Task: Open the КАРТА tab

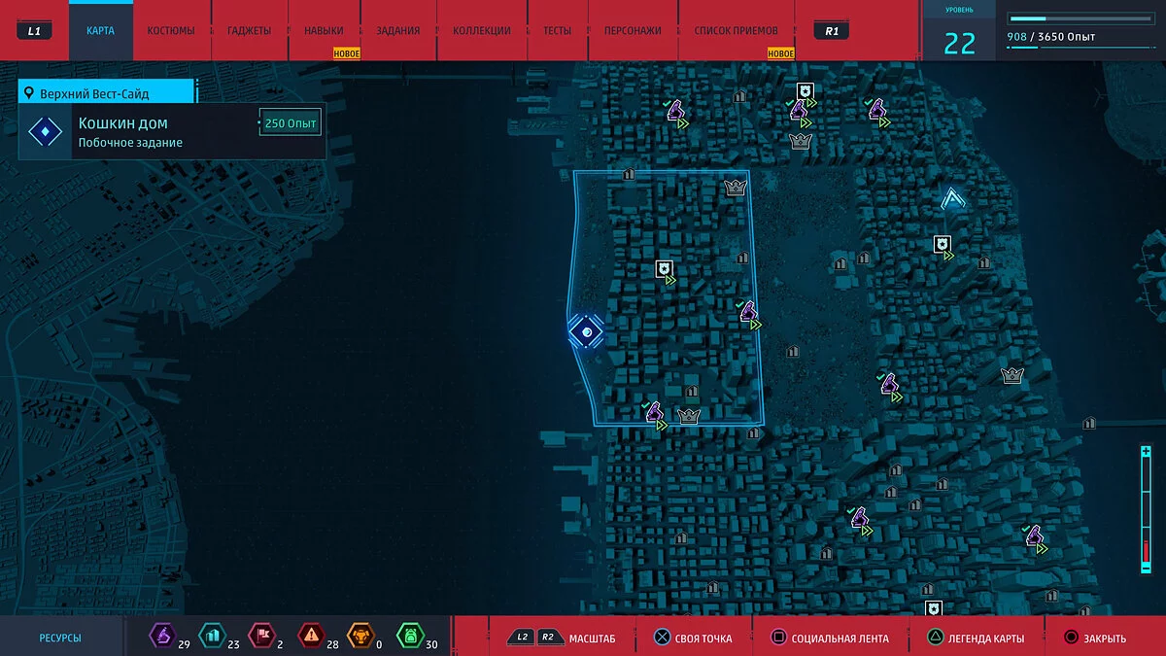Action: point(100,30)
